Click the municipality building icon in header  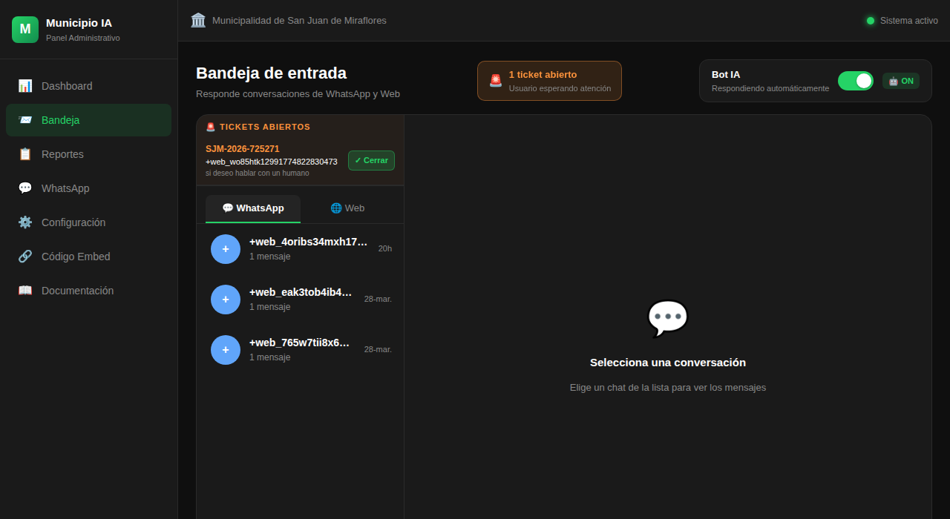pos(198,20)
